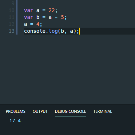
Task: Click line number 11 in the gutter
Action: coord(12,17)
